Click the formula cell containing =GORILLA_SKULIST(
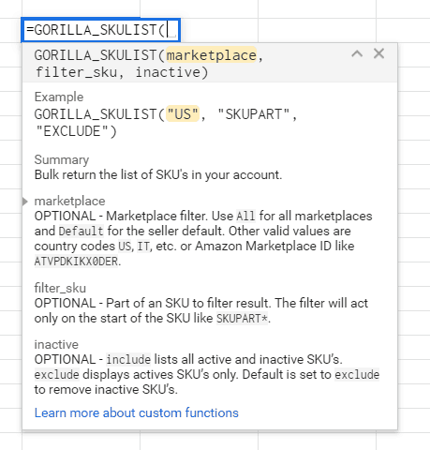Viewport: 430px width, 450px height. click(100, 30)
